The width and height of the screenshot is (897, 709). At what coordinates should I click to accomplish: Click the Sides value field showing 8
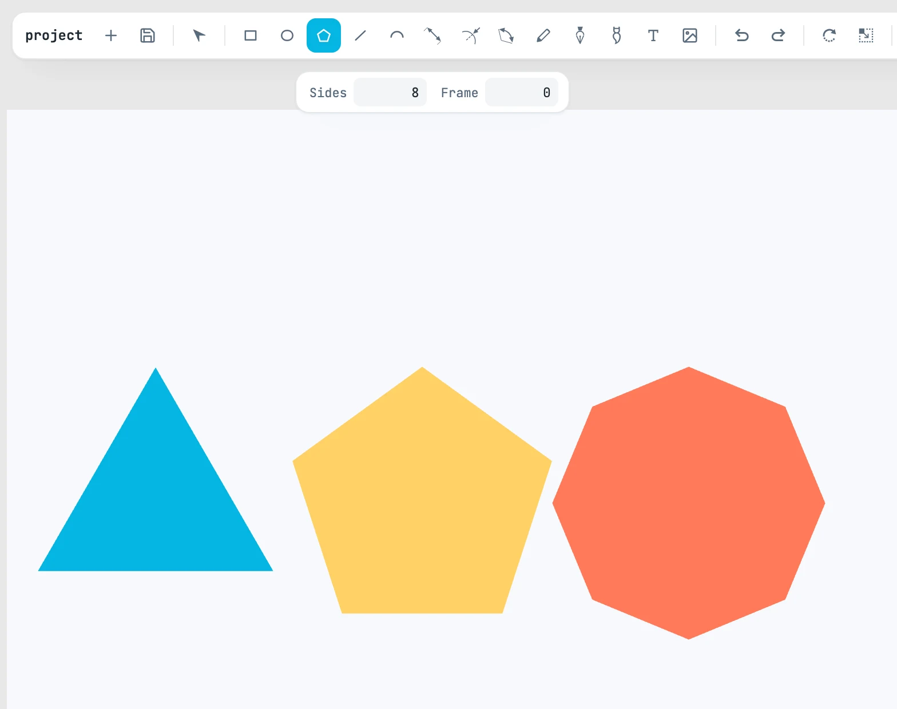pos(390,92)
